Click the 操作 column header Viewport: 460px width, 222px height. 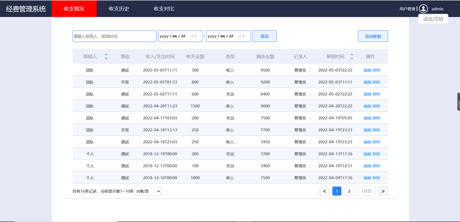click(x=370, y=57)
